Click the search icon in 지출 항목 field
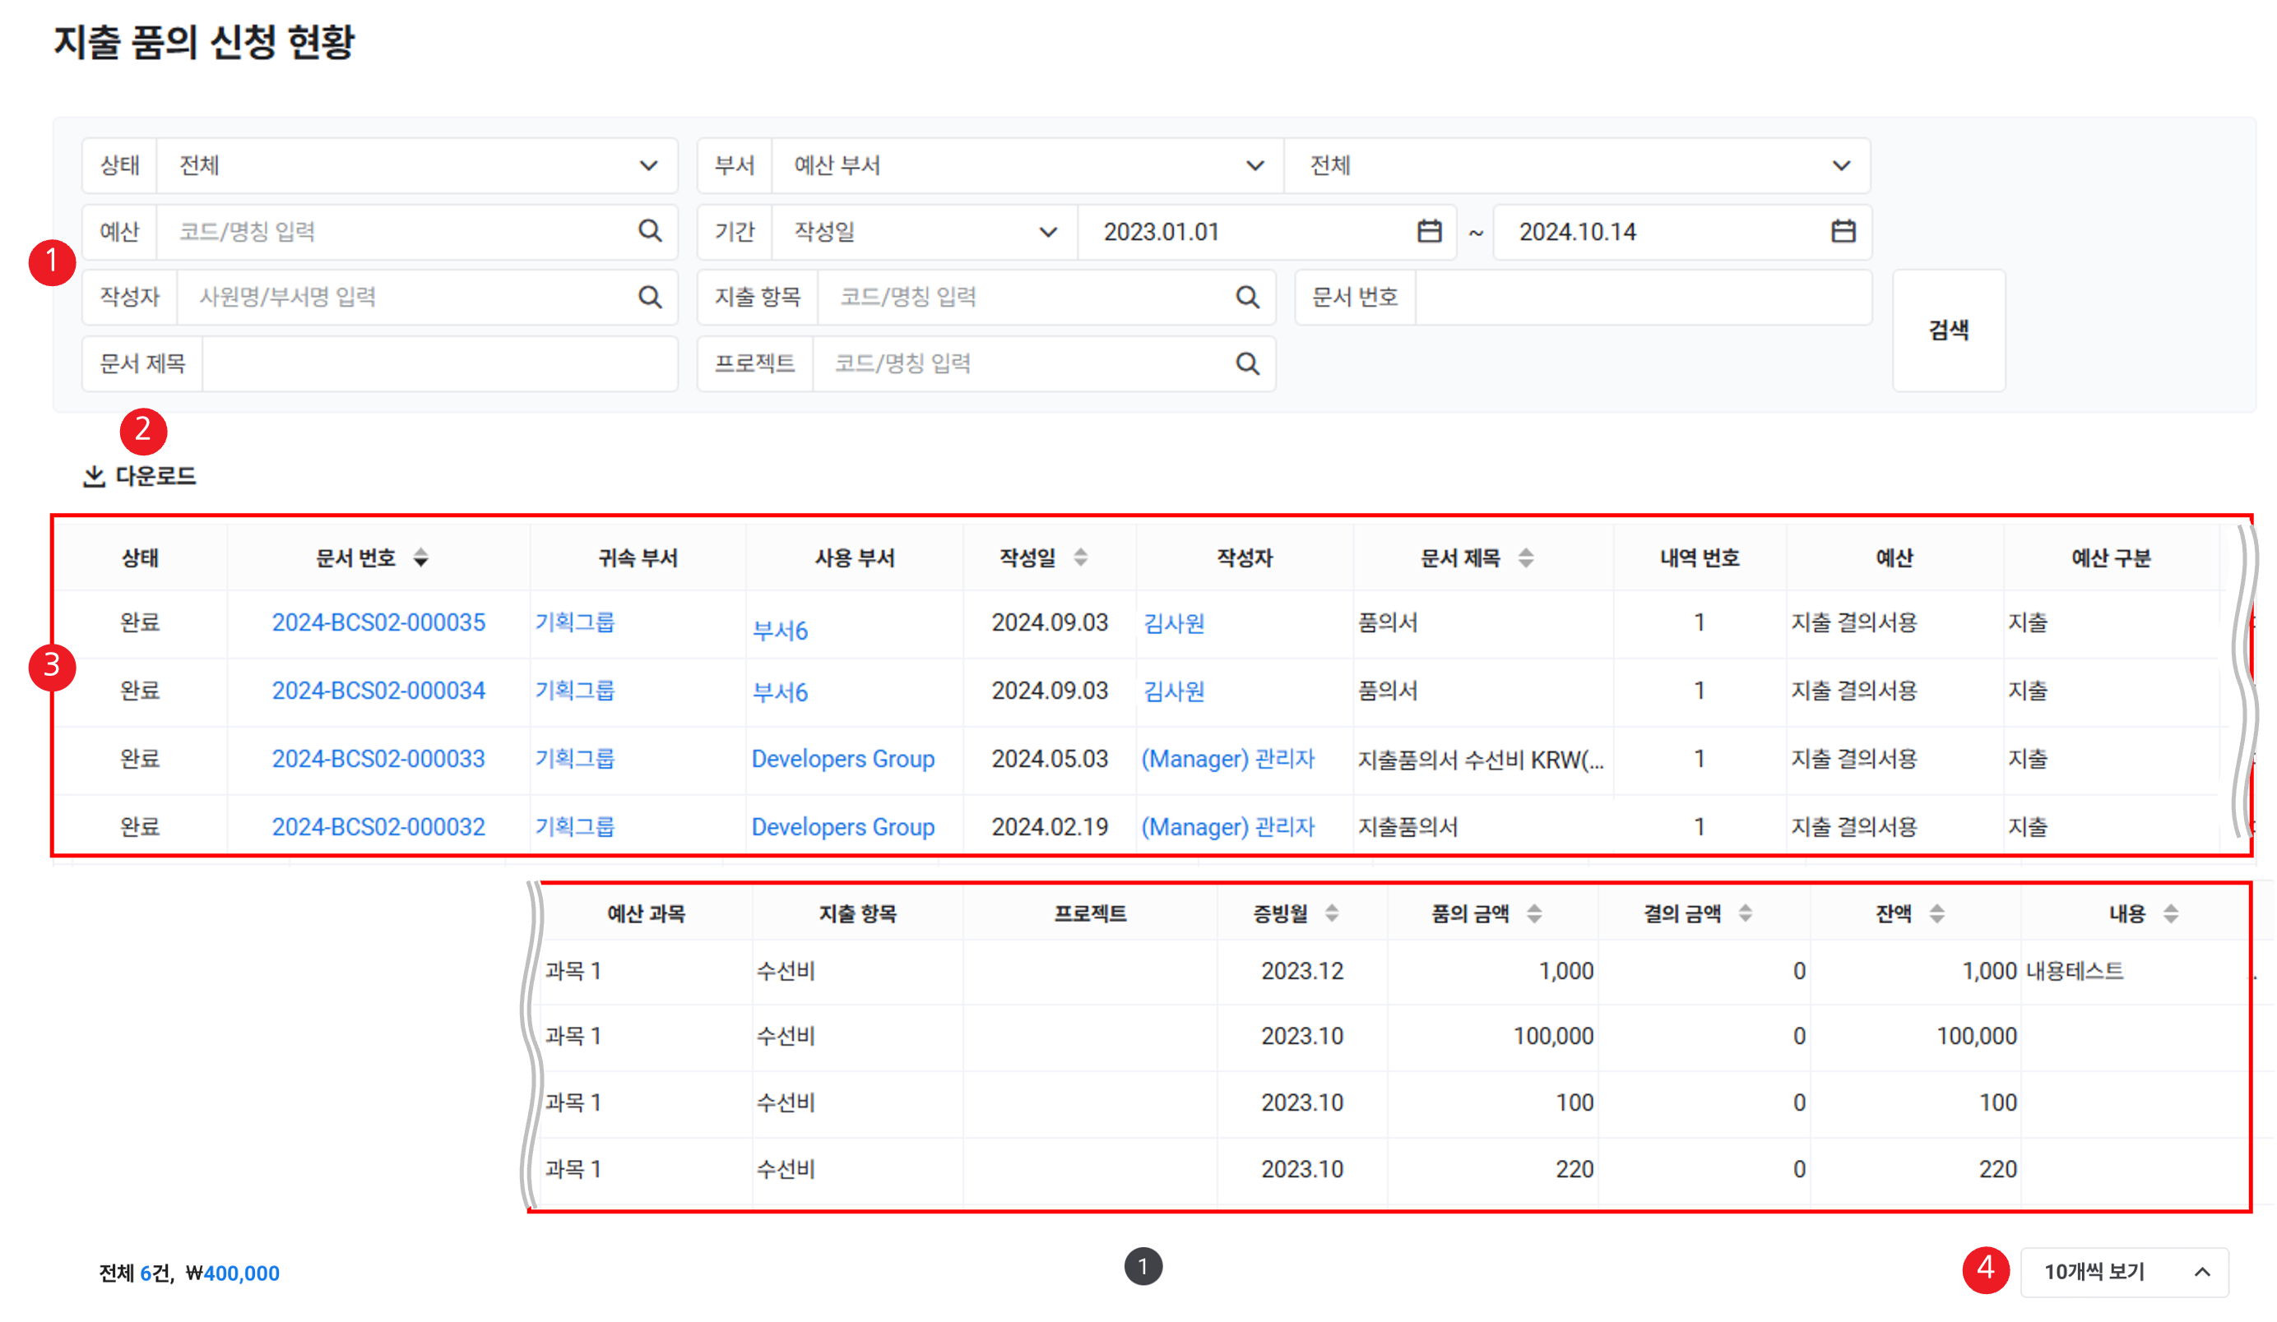 [1247, 297]
